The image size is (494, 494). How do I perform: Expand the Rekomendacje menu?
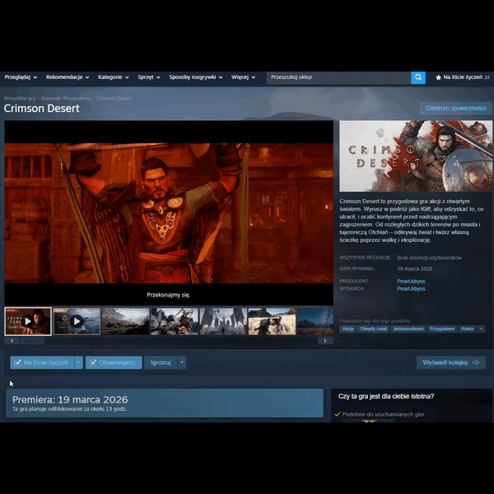[x=68, y=77]
